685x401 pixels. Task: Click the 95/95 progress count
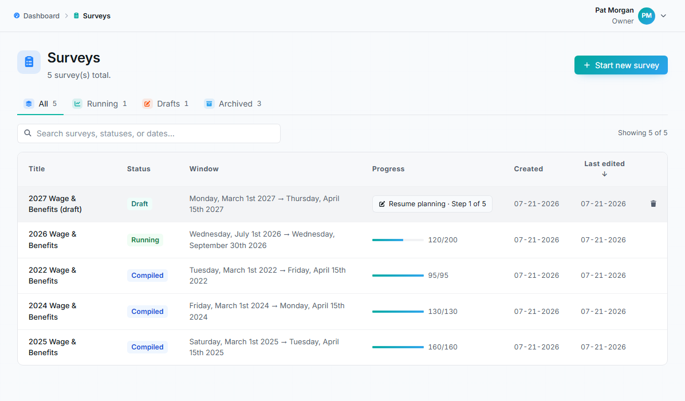pos(438,276)
